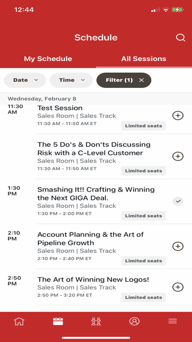Image resolution: width=192 pixels, height=342 pixels.
Task: Clear the active filter with X
Action: point(142,80)
